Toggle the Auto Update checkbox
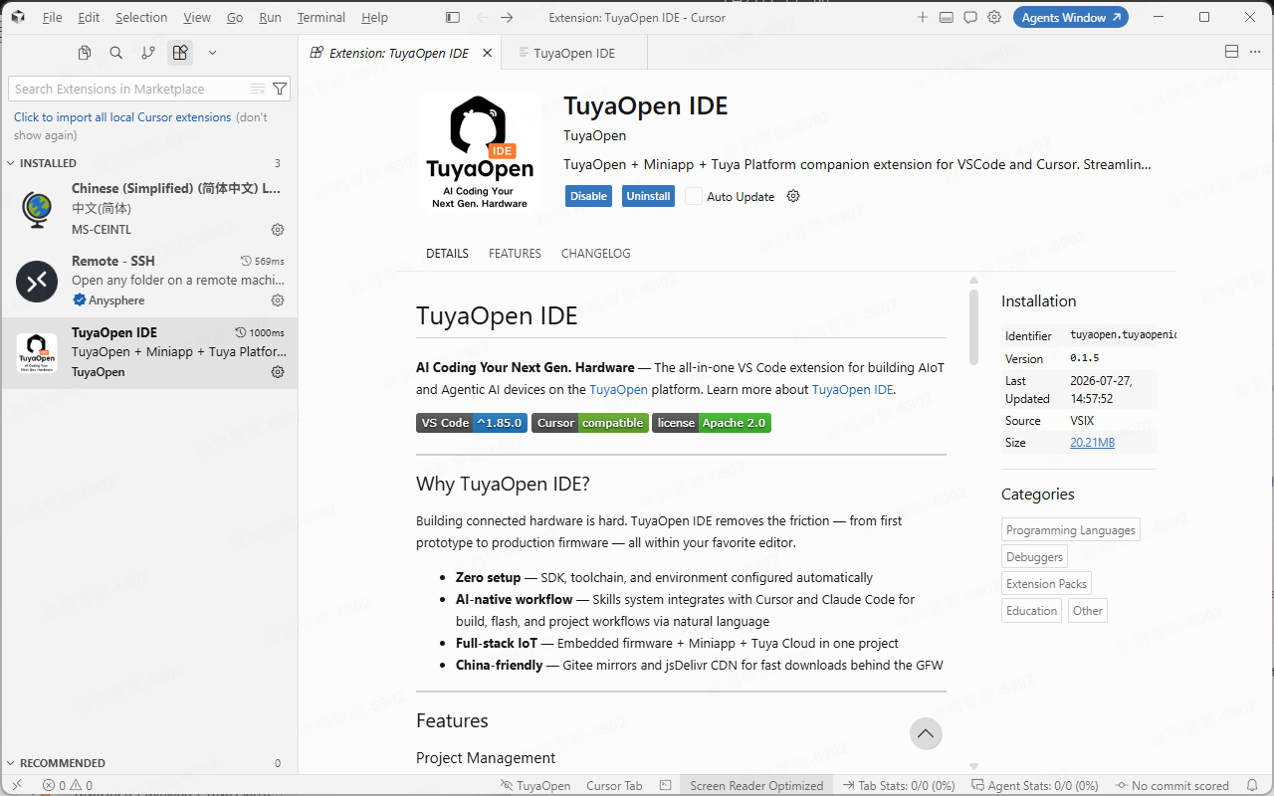The width and height of the screenshot is (1274, 796). pos(694,196)
